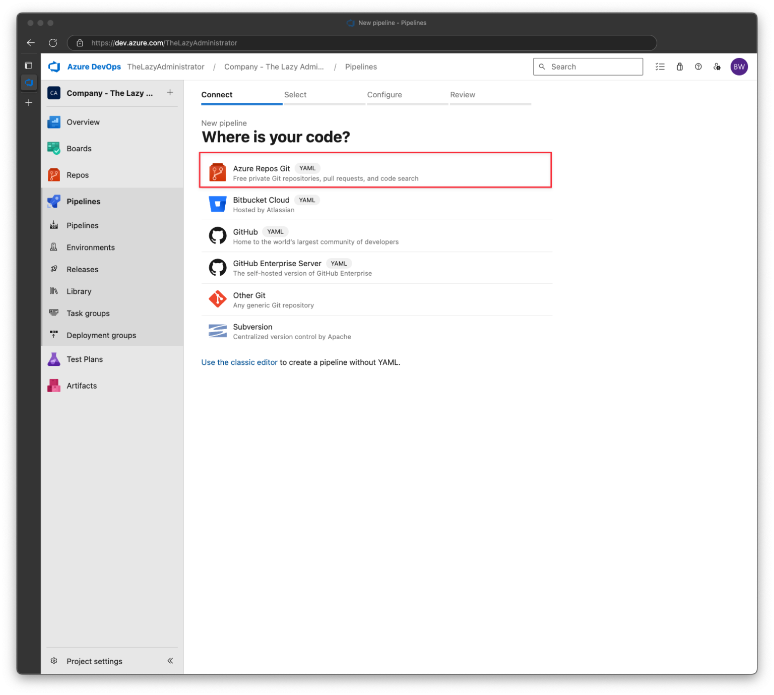The image size is (774, 695).
Task: Add new tab with plus in browser sidebar
Action: pyautogui.click(x=29, y=103)
